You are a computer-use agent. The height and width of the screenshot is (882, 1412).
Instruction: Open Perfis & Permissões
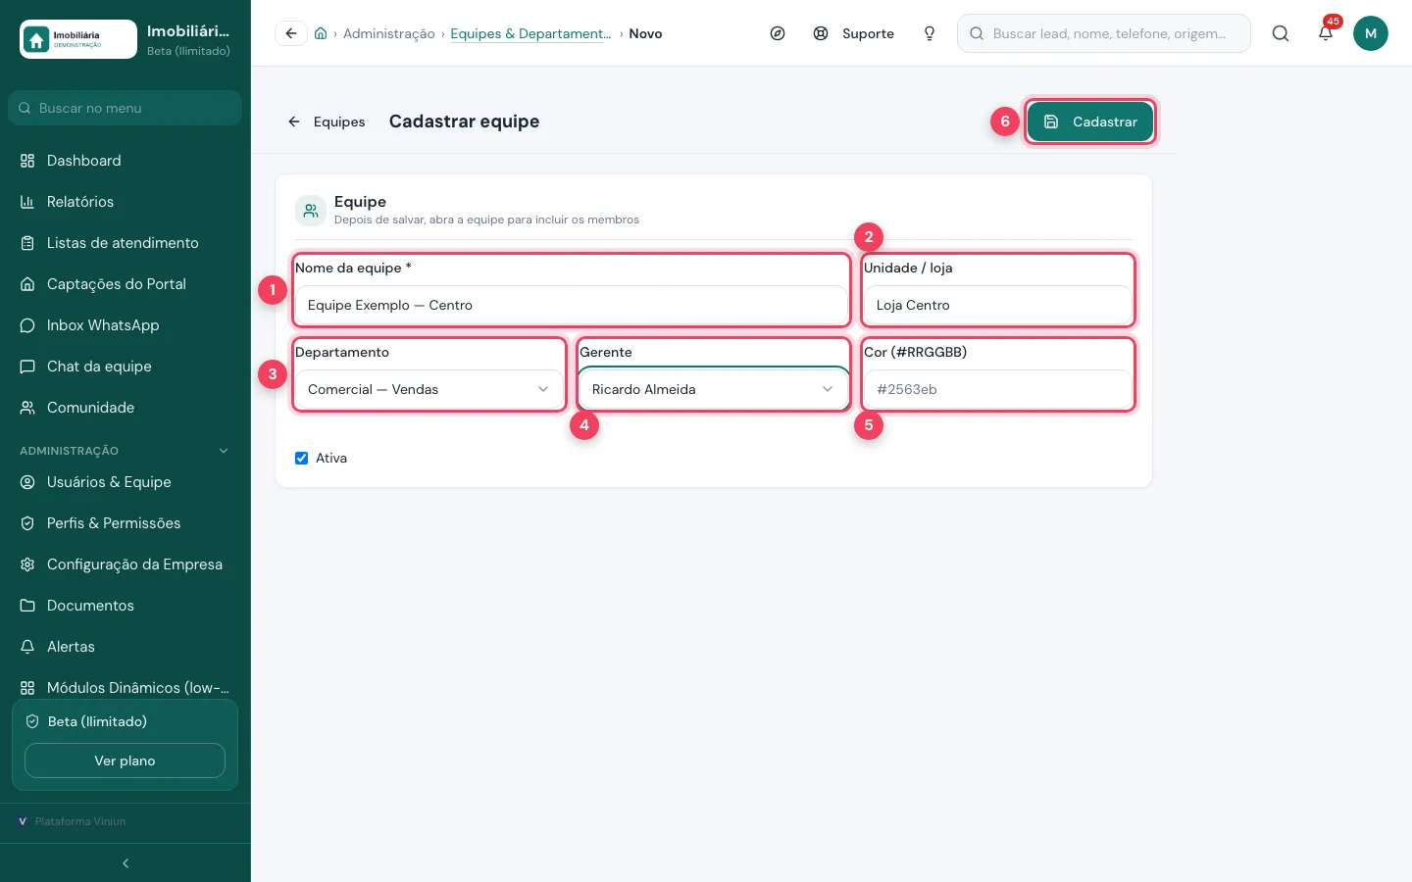pos(126,523)
